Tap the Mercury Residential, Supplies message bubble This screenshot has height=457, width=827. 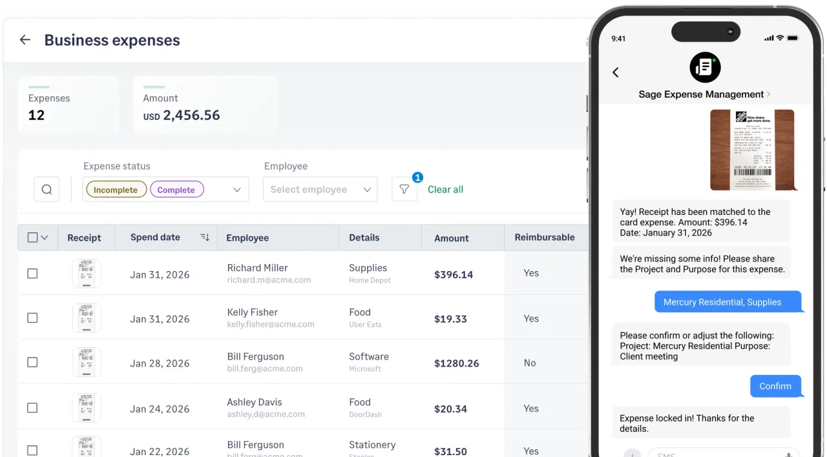[728, 302]
